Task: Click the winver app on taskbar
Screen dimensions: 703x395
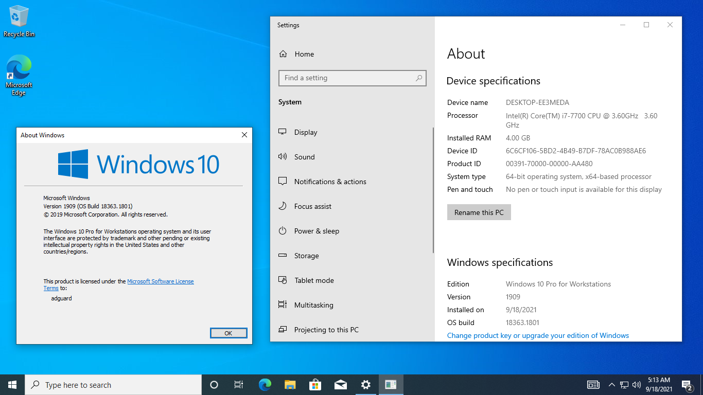Action: pos(391,385)
